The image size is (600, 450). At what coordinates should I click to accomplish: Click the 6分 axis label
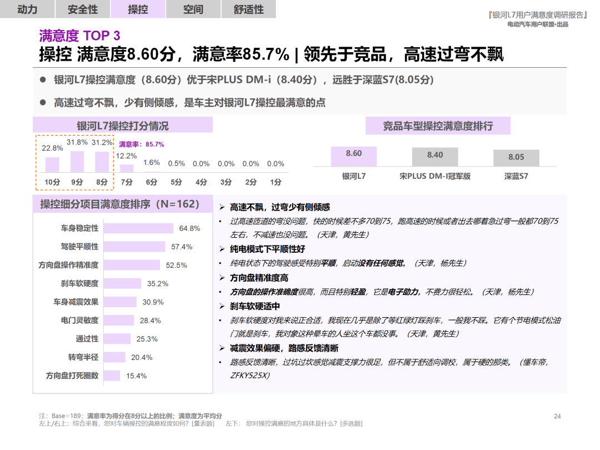click(152, 182)
